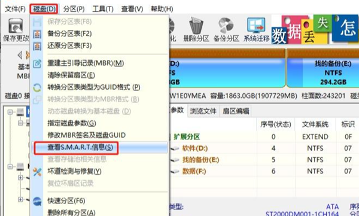Select the 我的备份(E:) row in table
Viewport: 359px width, 216px height.
click(264, 160)
